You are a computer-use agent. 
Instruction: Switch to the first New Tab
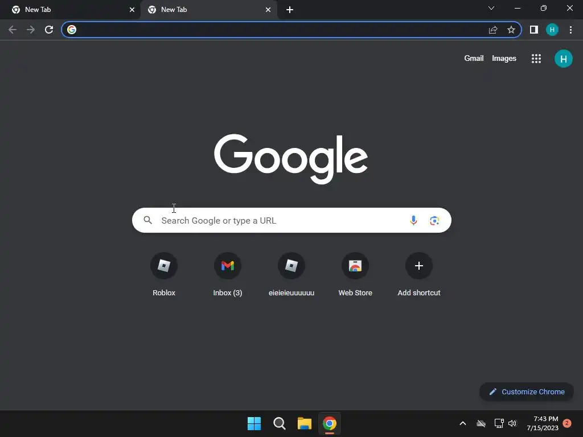coord(70,10)
